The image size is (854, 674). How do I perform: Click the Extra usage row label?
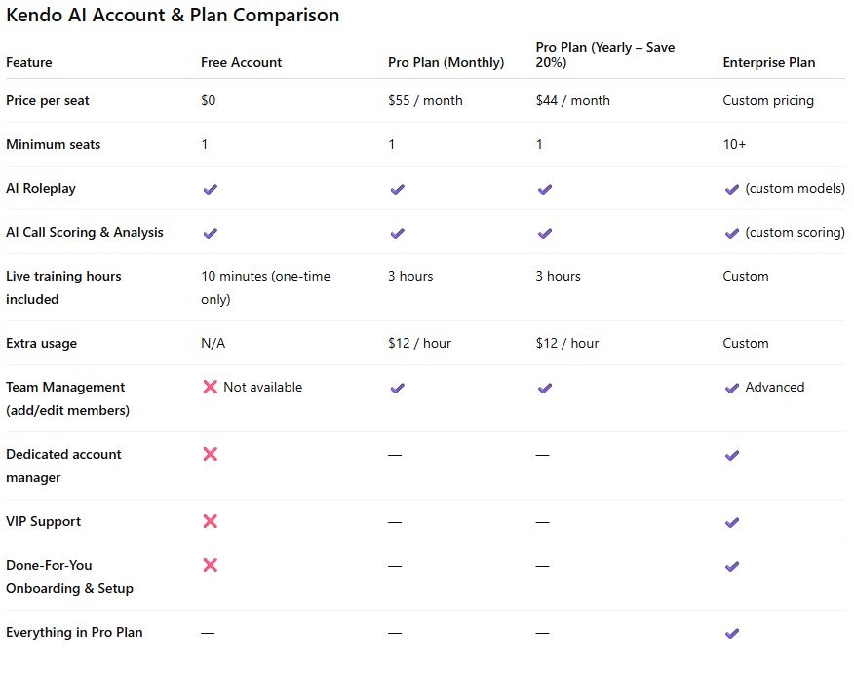coord(41,344)
